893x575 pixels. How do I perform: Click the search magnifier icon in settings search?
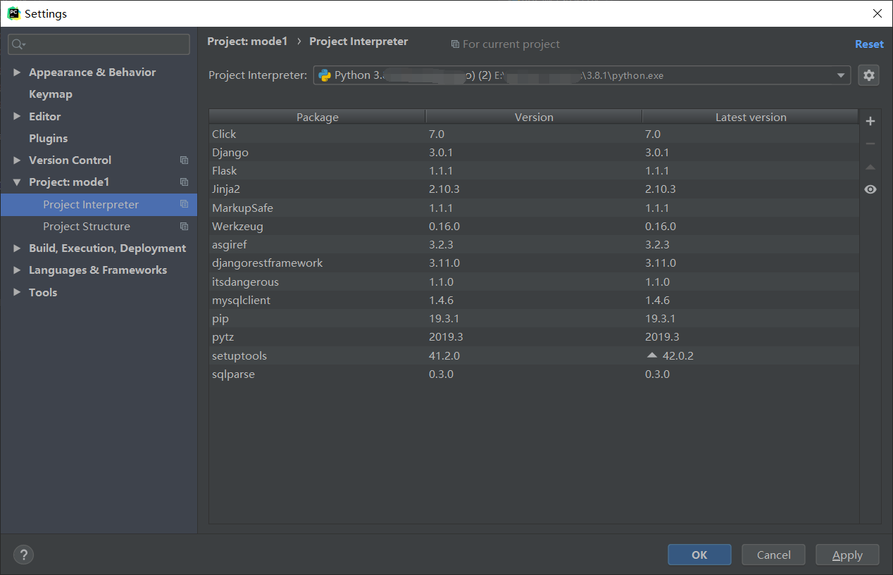pos(18,44)
